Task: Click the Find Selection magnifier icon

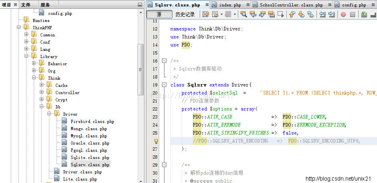Action: 244,14
